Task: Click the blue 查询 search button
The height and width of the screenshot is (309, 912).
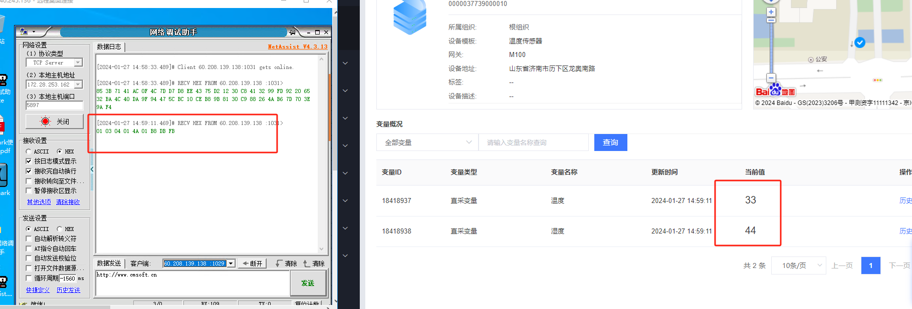Action: [x=610, y=142]
